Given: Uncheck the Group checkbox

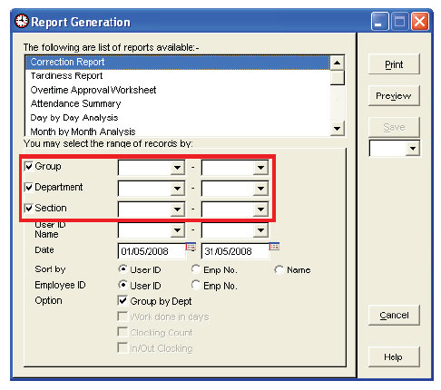Looking at the screenshot, I should point(28,166).
